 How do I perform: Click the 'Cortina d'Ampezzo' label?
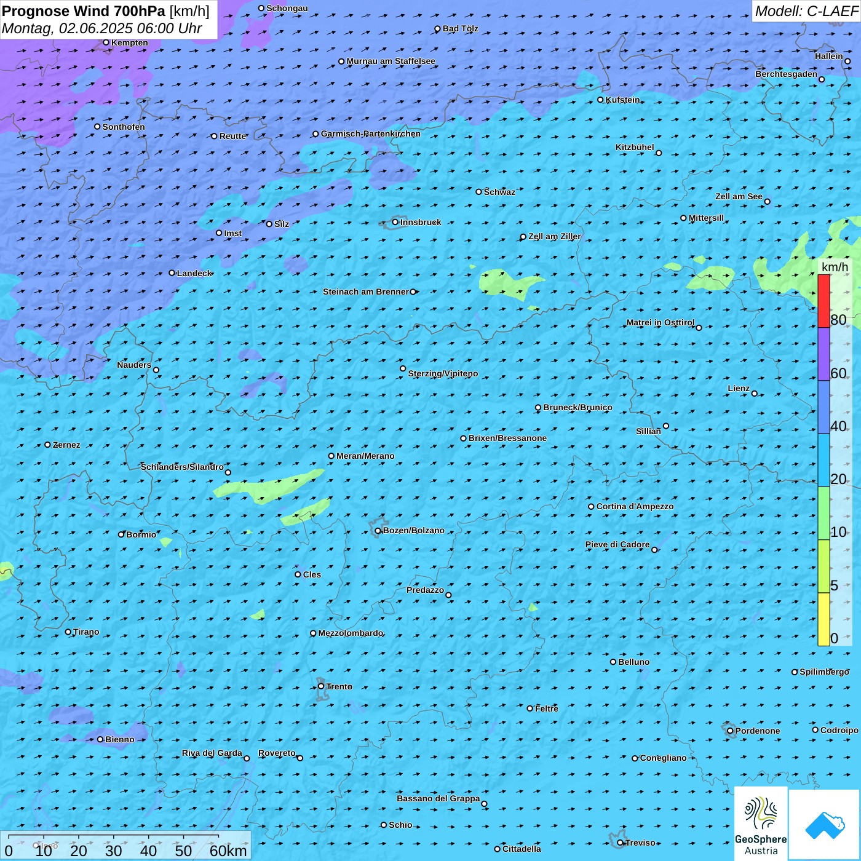click(x=635, y=506)
